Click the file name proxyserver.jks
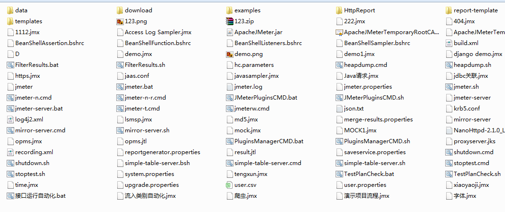 [x=475, y=141]
